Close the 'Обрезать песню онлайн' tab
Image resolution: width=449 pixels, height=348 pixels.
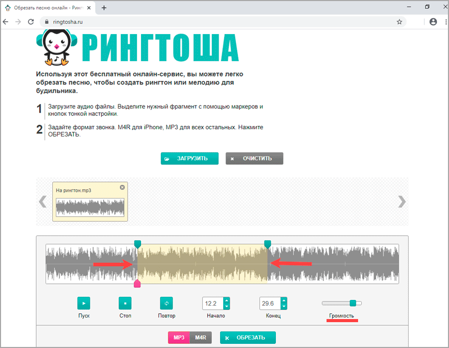[89, 8]
